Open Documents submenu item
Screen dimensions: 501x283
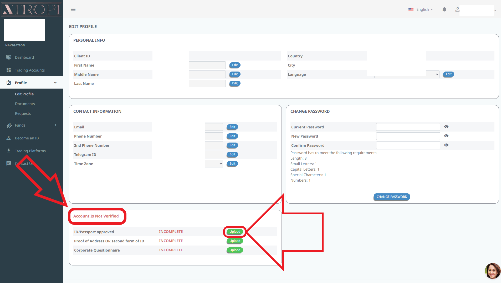[x=25, y=104]
